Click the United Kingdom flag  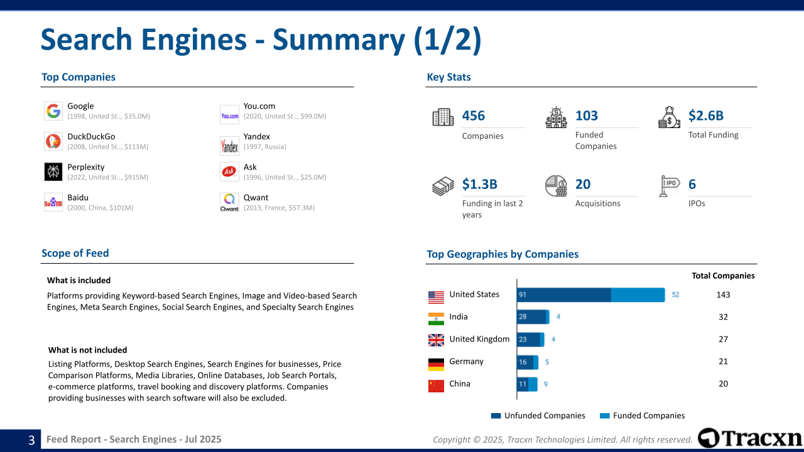(x=436, y=340)
